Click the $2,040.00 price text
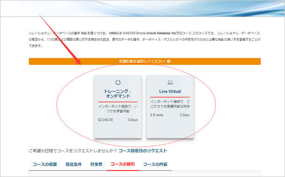 point(106,120)
